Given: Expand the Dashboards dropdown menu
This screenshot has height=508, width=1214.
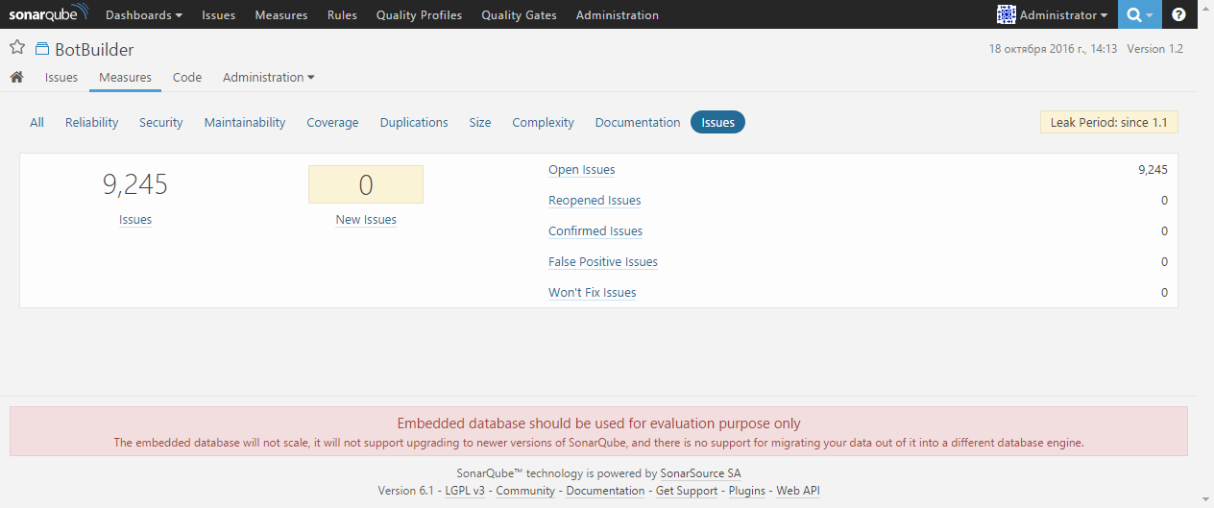Looking at the screenshot, I should 144,15.
